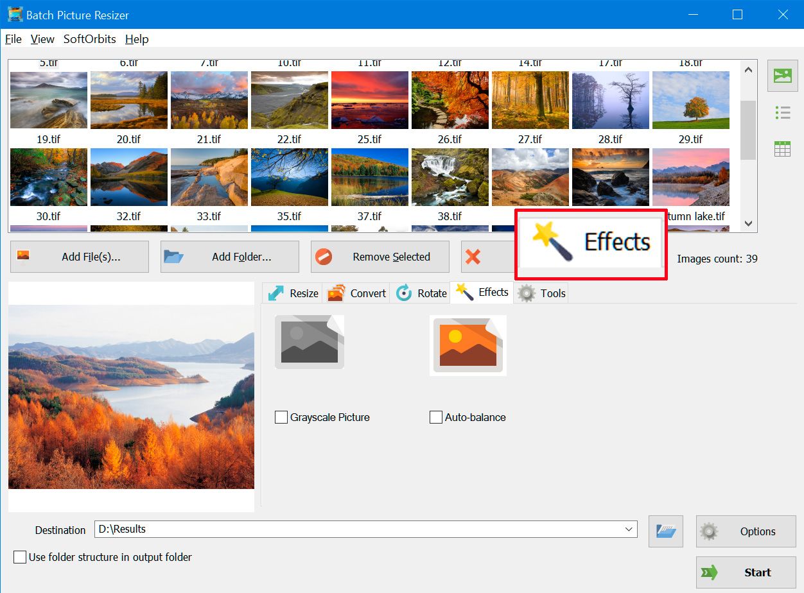
Task: Switch to table details view icon
Action: (x=782, y=149)
